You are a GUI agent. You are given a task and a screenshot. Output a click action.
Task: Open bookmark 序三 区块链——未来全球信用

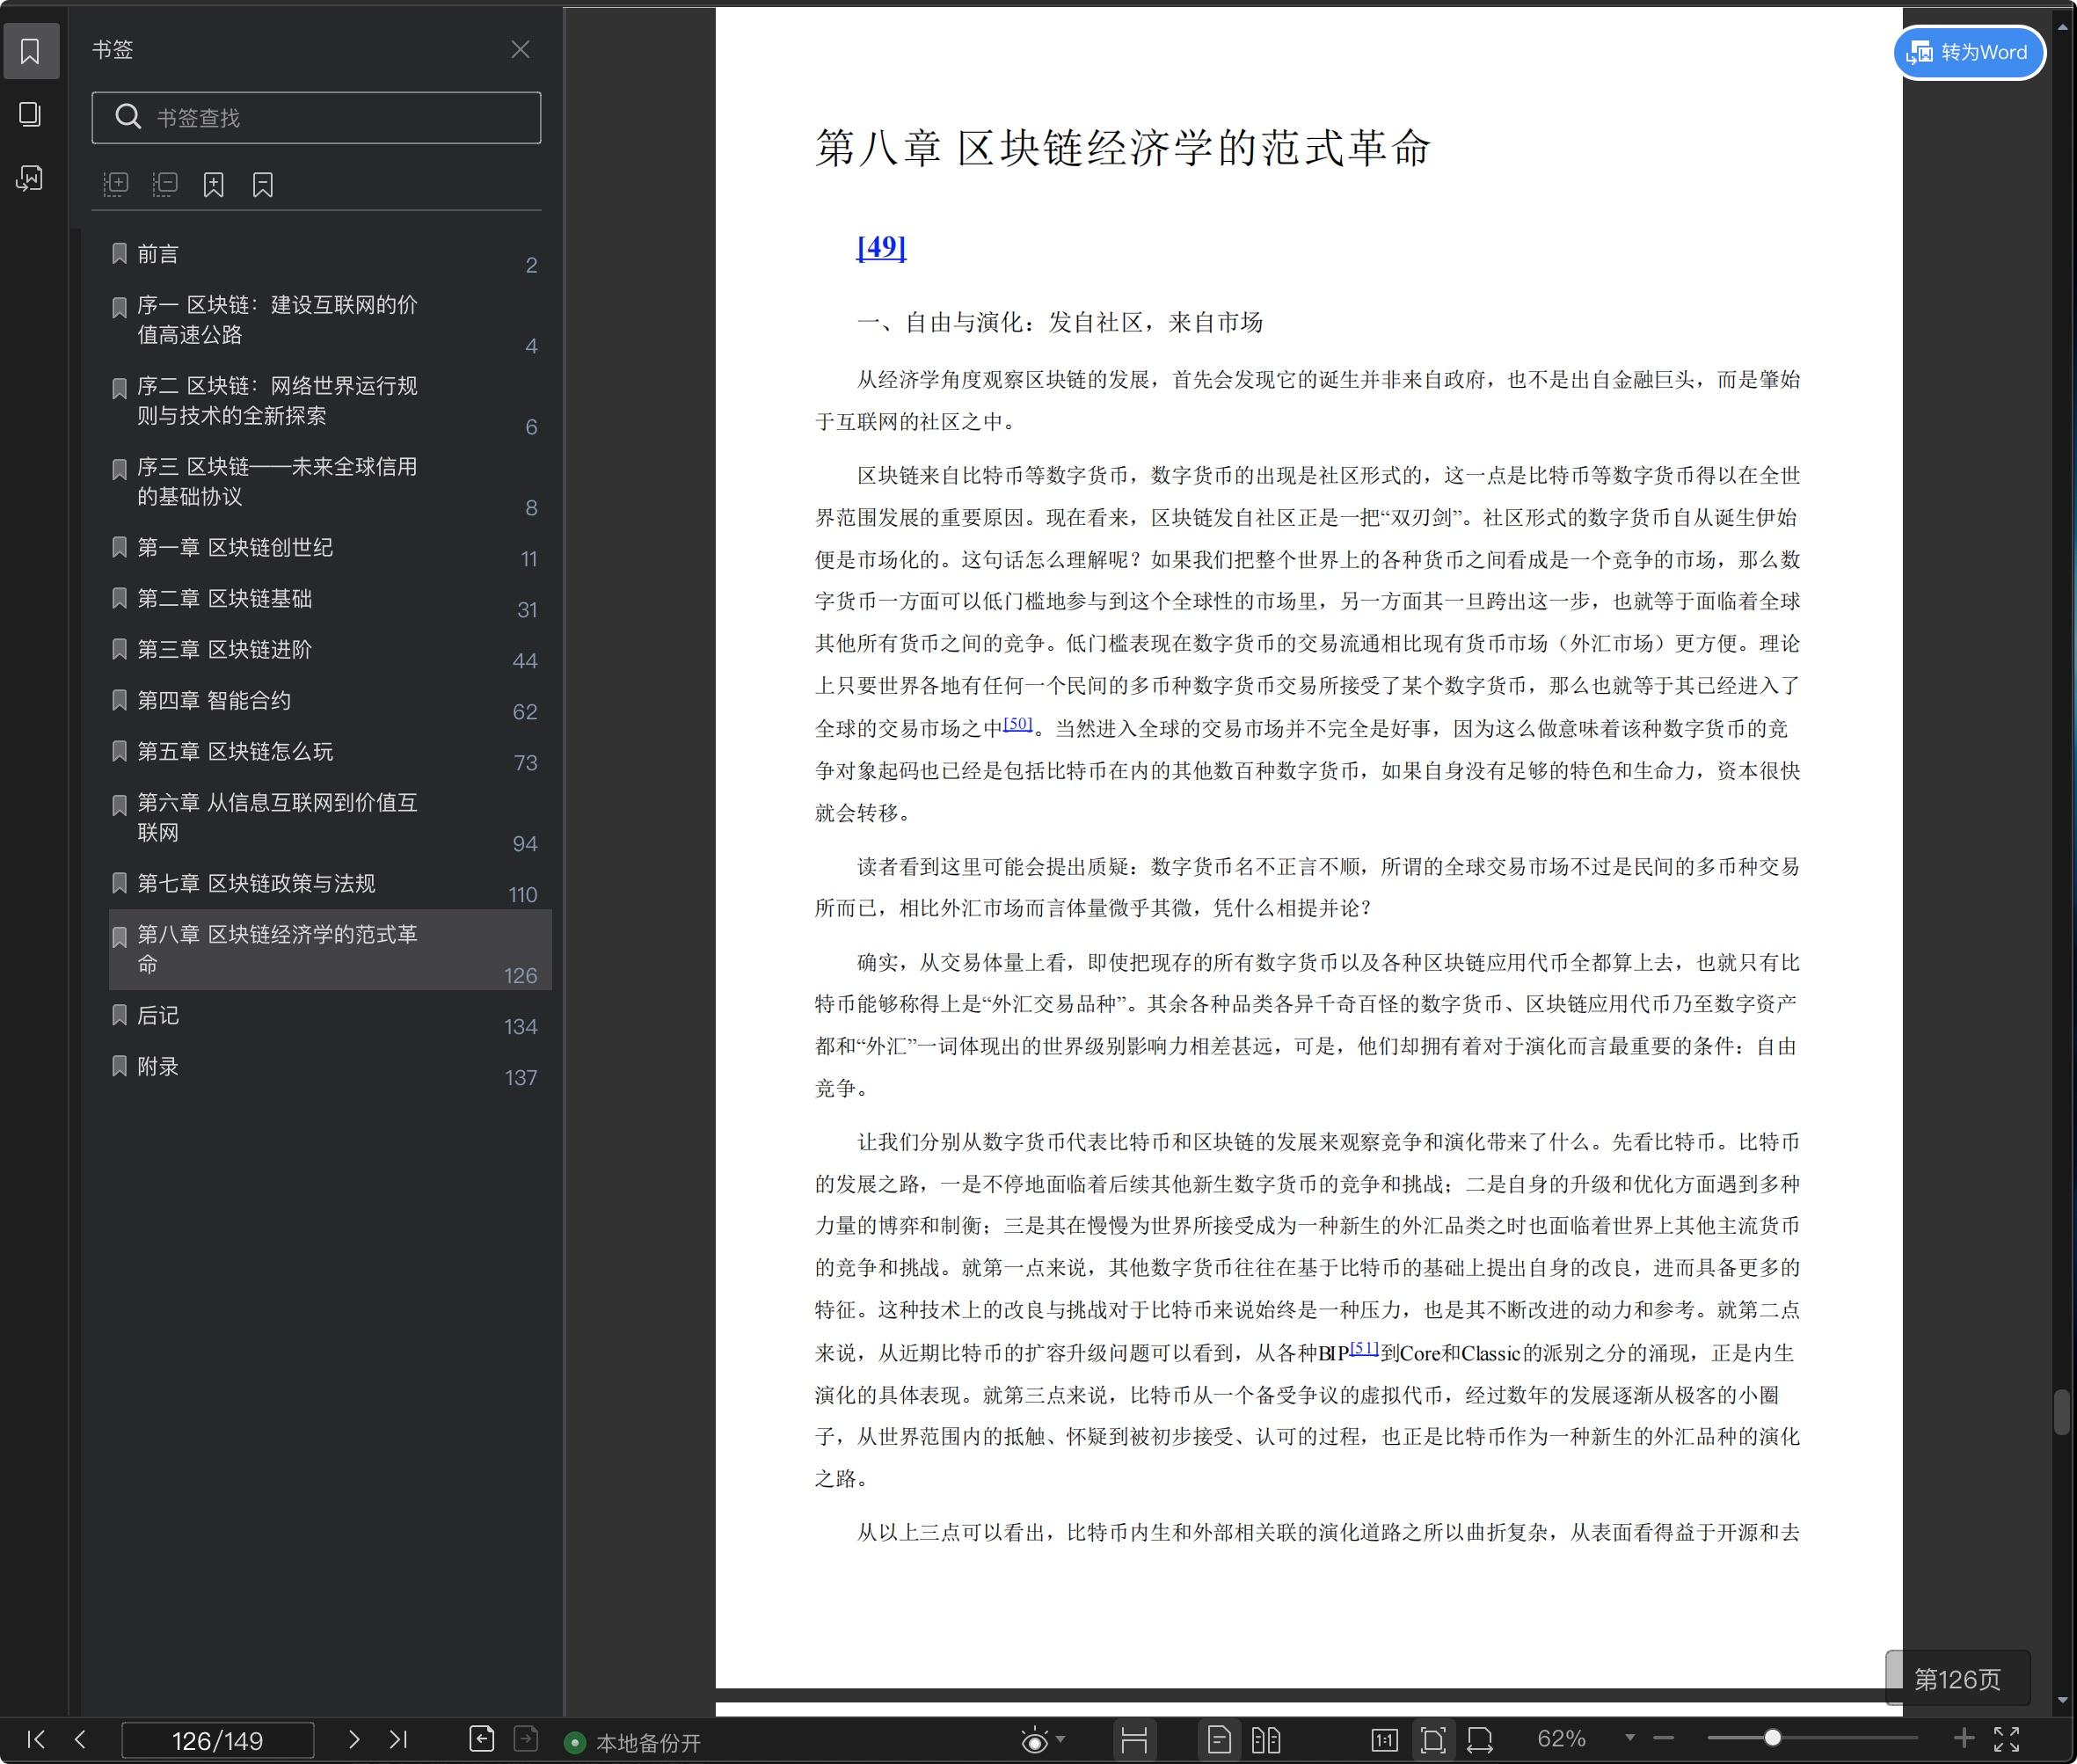(330, 482)
